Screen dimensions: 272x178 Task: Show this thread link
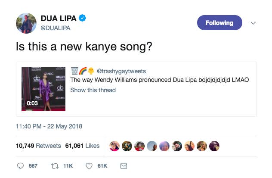93,90
